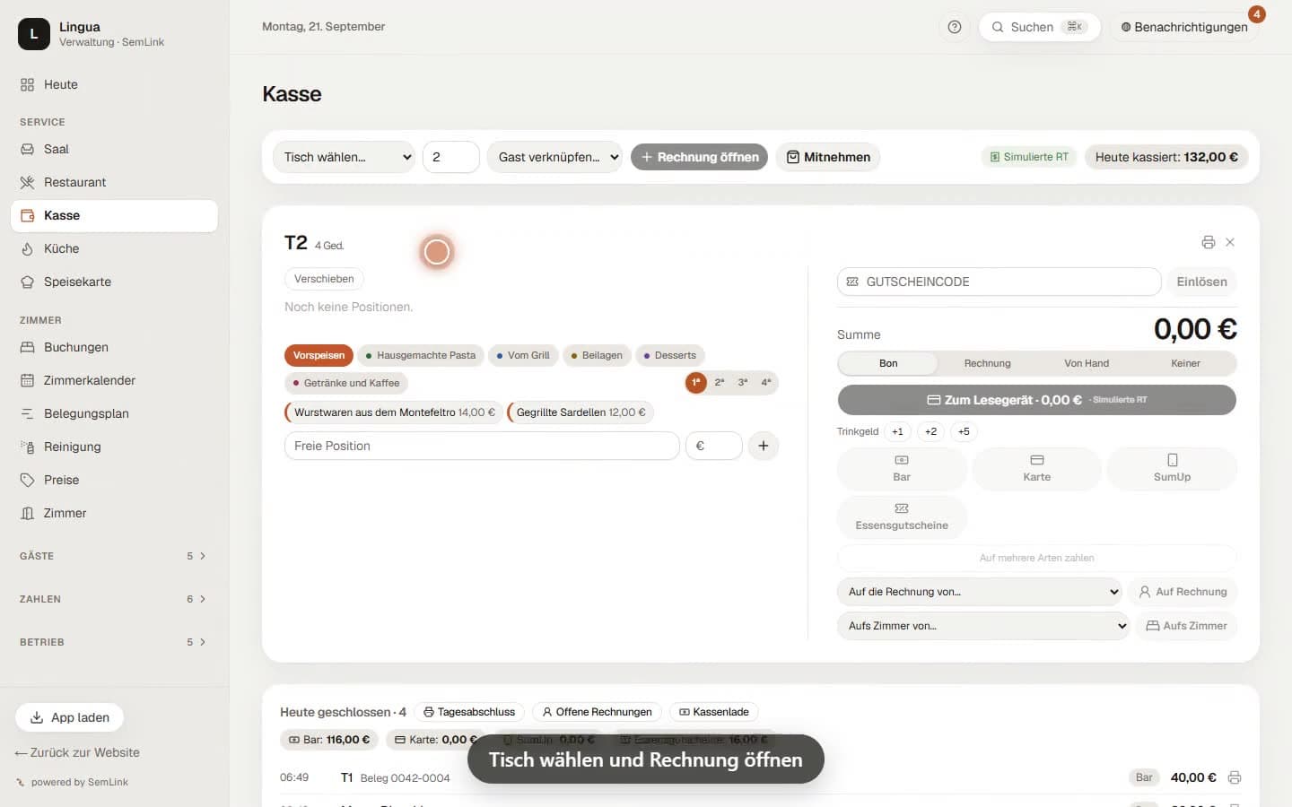The width and height of the screenshot is (1292, 807).
Task: Expand the ZAHLEN sidebar section
Action: (114, 599)
